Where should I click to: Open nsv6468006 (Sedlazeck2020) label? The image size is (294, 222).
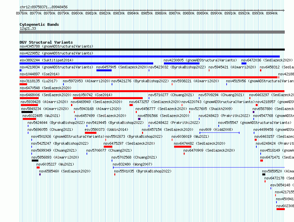[x=46, y=95]
